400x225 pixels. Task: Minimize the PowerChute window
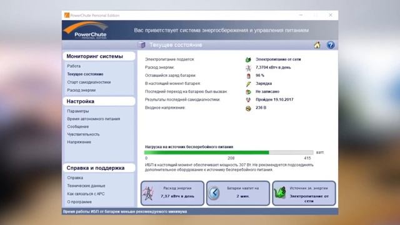pos(301,15)
